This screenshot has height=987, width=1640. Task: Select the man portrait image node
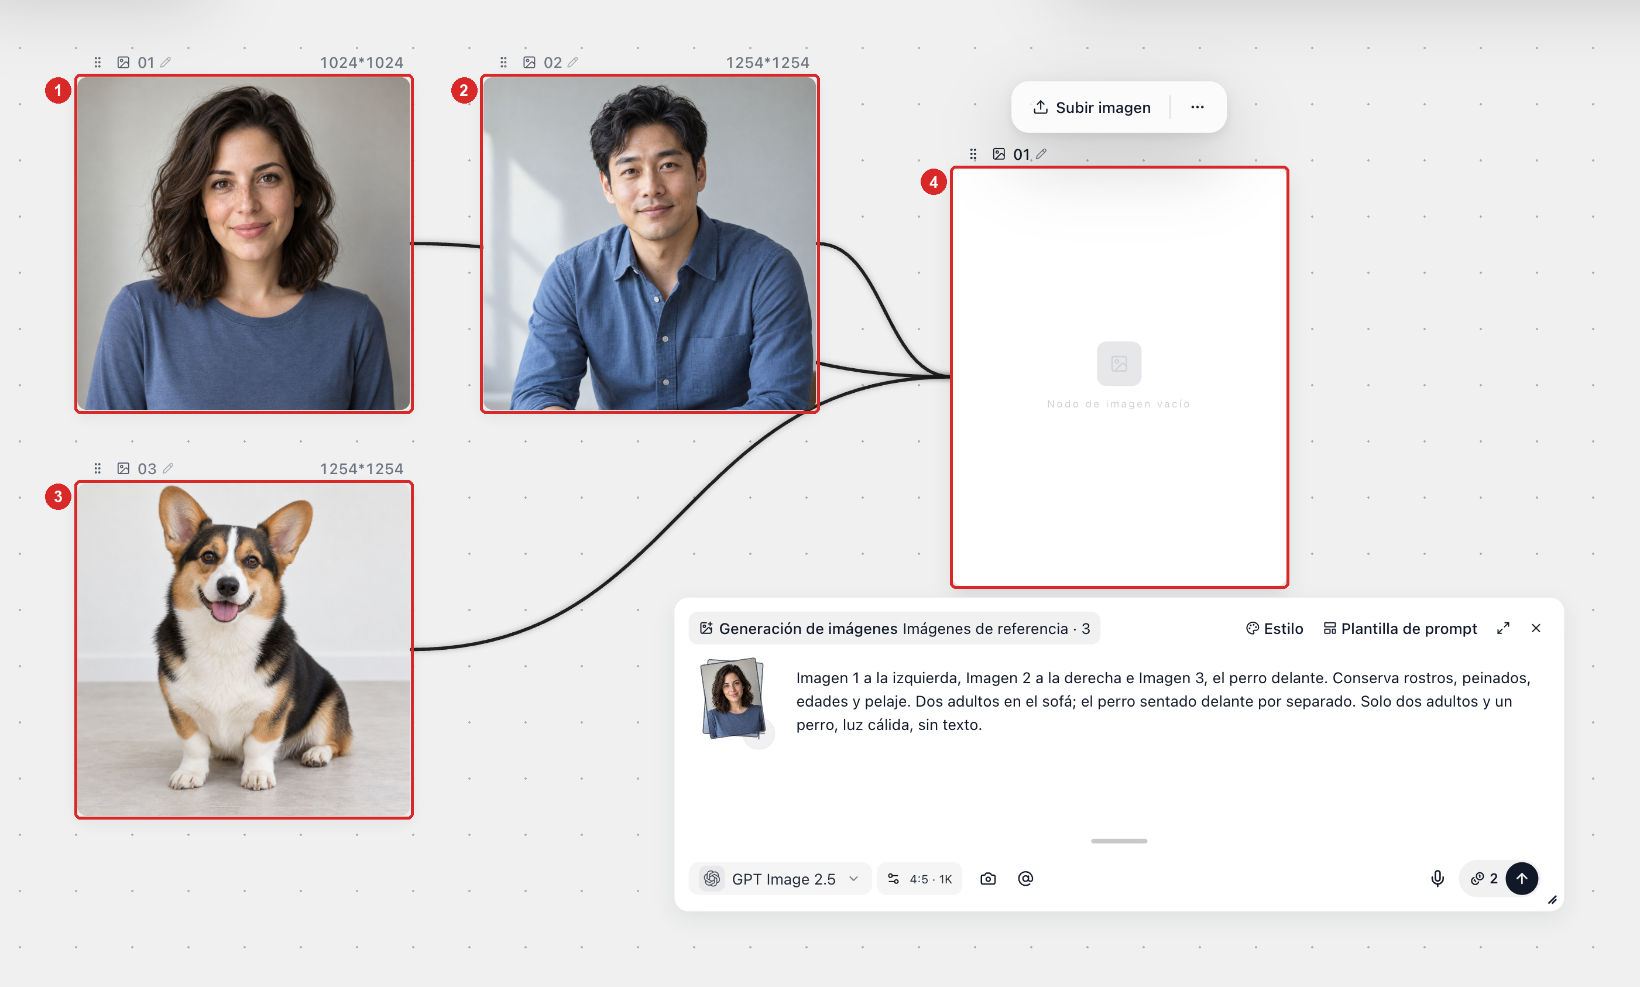650,244
